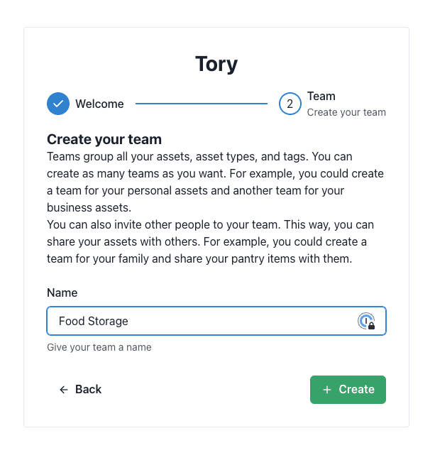Click the lock badge on the autofill icon
Viewport: 435px width, 460px height.
(371, 326)
